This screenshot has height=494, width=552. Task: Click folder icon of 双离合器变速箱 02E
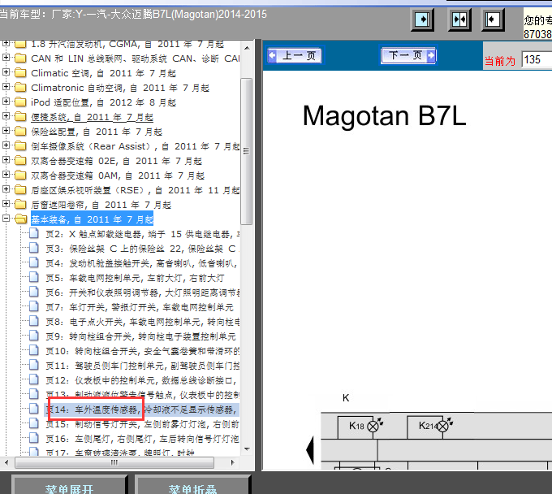point(20,161)
